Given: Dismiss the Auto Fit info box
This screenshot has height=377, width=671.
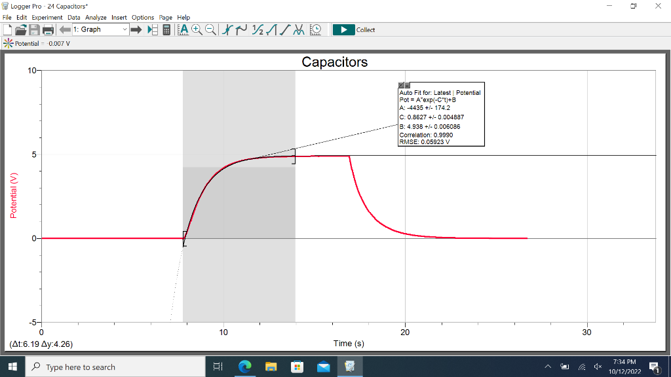Looking at the screenshot, I should (x=400, y=85).
